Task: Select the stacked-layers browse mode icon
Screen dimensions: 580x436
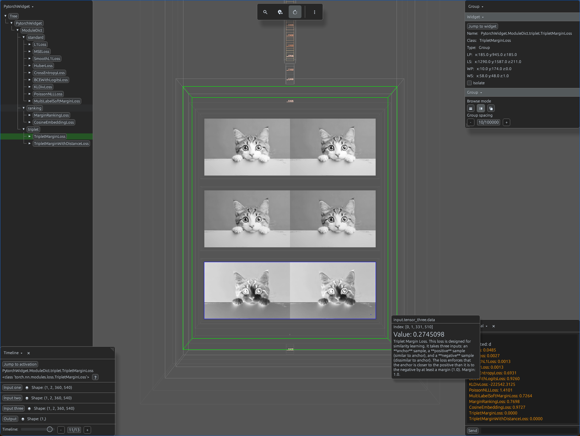Action: point(491,108)
